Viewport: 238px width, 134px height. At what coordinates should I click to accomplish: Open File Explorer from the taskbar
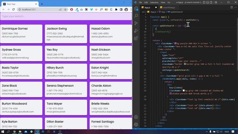(x=20, y=131)
